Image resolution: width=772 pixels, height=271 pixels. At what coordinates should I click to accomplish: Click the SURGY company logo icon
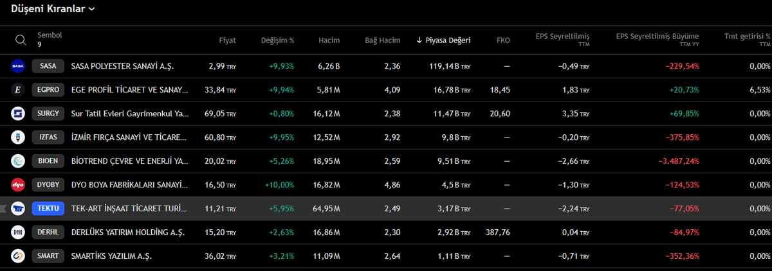pyautogui.click(x=18, y=114)
